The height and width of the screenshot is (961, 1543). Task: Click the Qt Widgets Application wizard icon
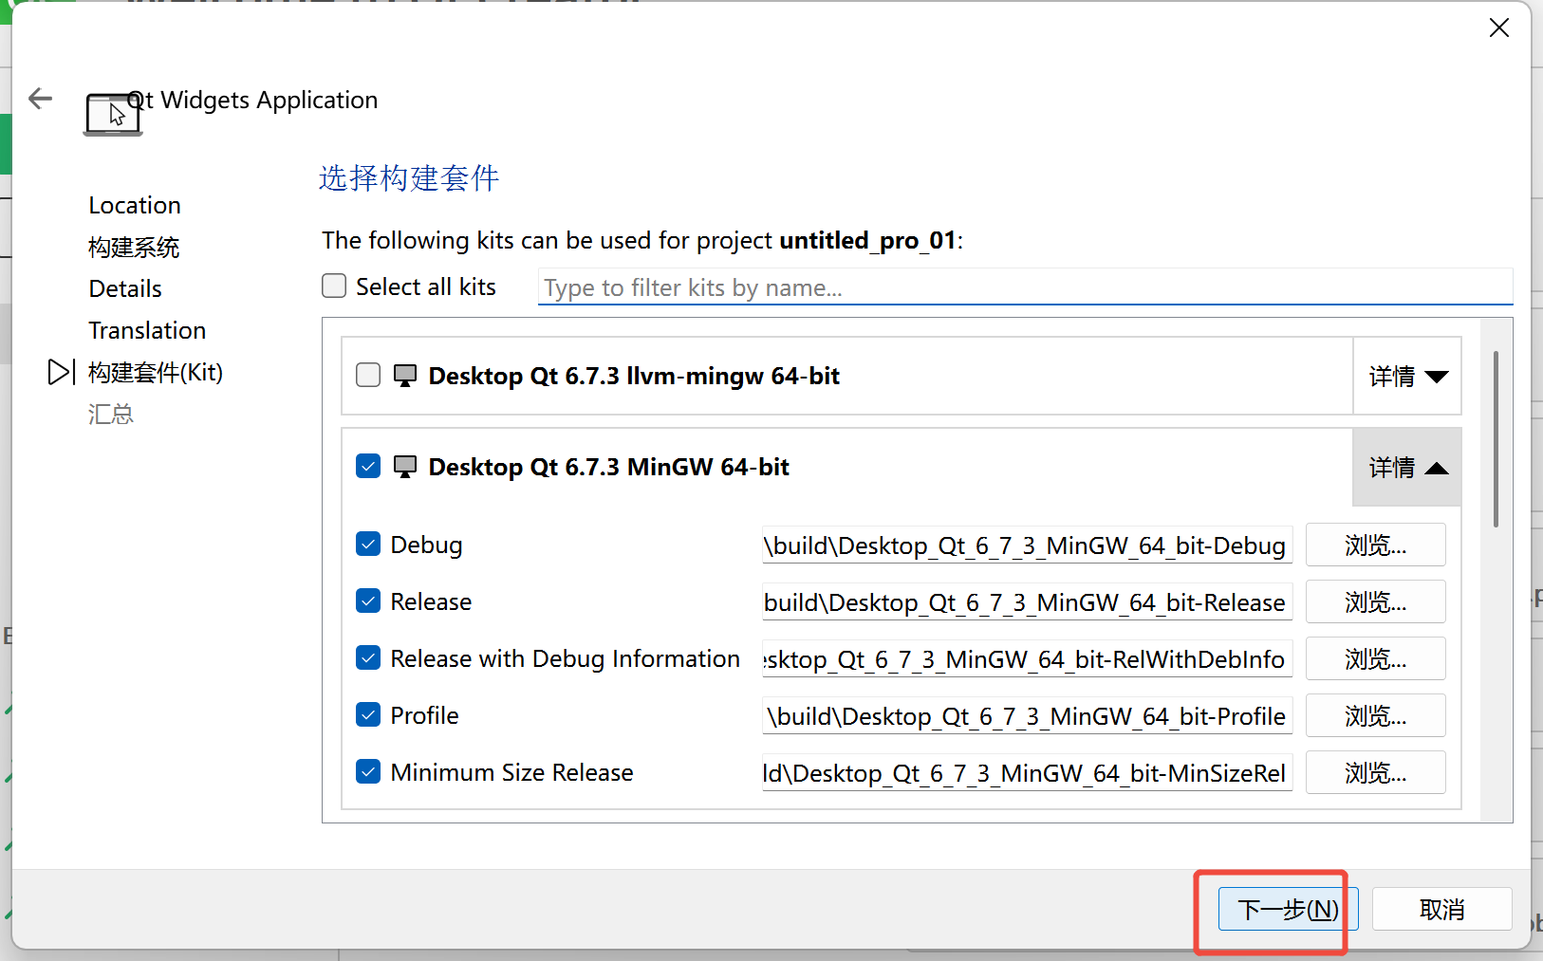tap(113, 114)
